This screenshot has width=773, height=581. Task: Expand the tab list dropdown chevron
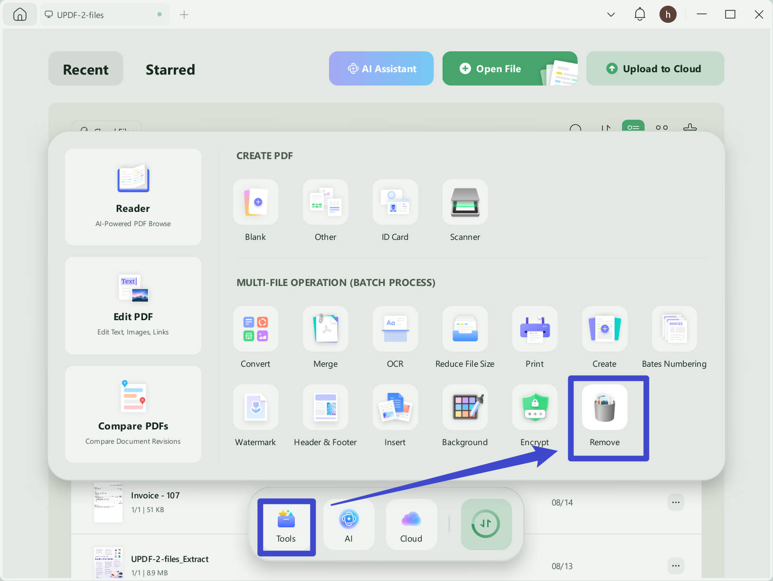coord(611,15)
